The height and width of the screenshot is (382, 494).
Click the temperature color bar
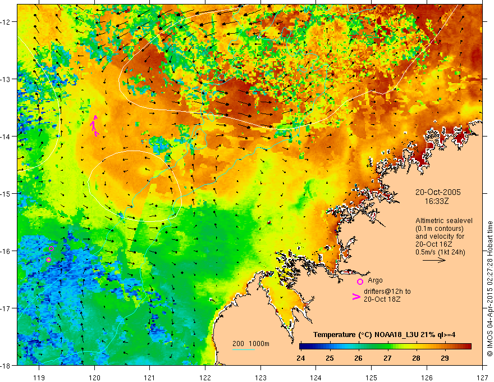[385, 347]
